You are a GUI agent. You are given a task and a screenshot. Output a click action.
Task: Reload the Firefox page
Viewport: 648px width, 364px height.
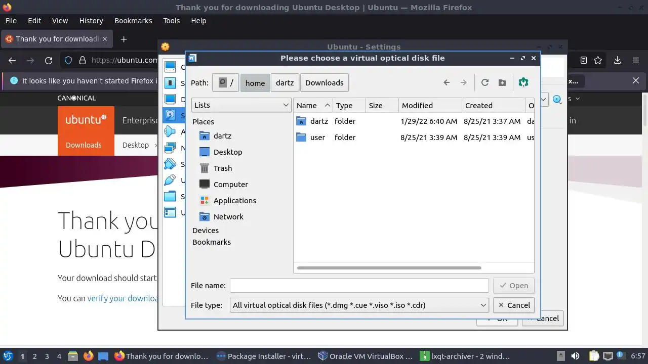pyautogui.click(x=49, y=60)
